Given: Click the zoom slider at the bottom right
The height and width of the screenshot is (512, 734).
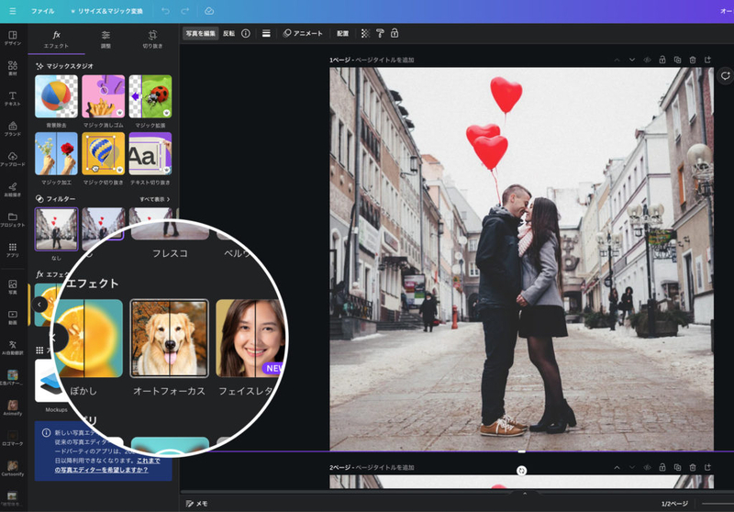Looking at the screenshot, I should point(717,504).
